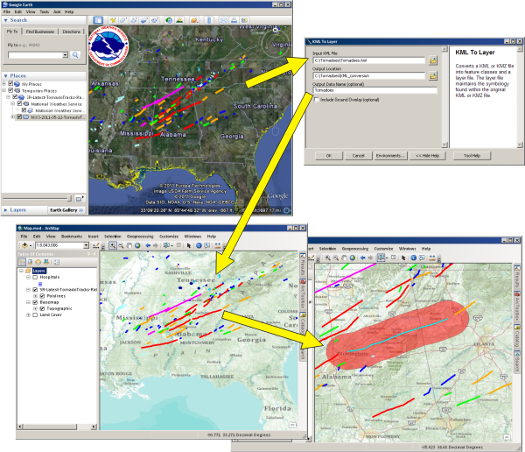This screenshot has width=525, height=452.
Task: Enable Include Ground Overlay checkbox
Action: (x=316, y=100)
